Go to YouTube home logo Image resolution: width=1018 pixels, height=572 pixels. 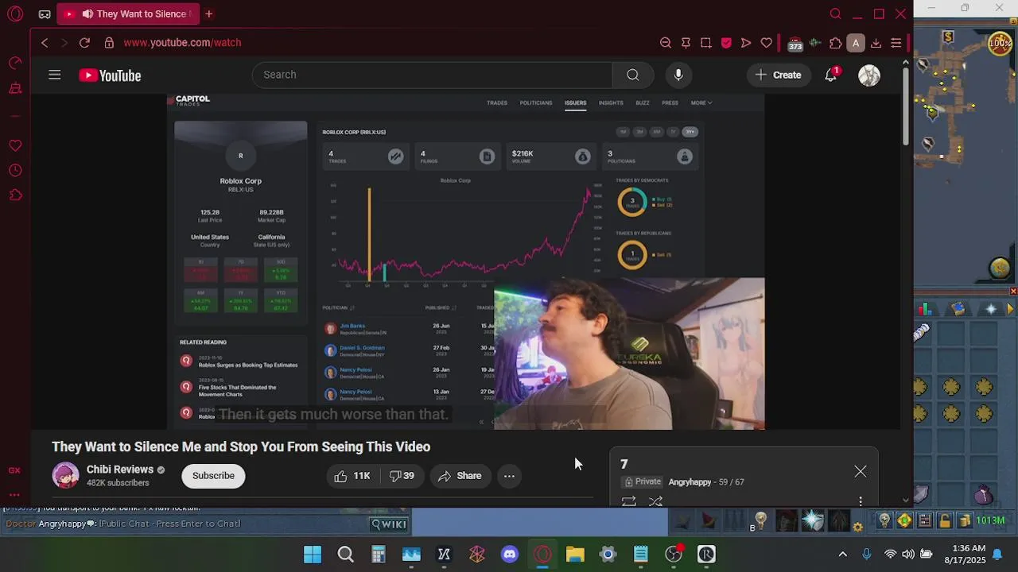110,75
